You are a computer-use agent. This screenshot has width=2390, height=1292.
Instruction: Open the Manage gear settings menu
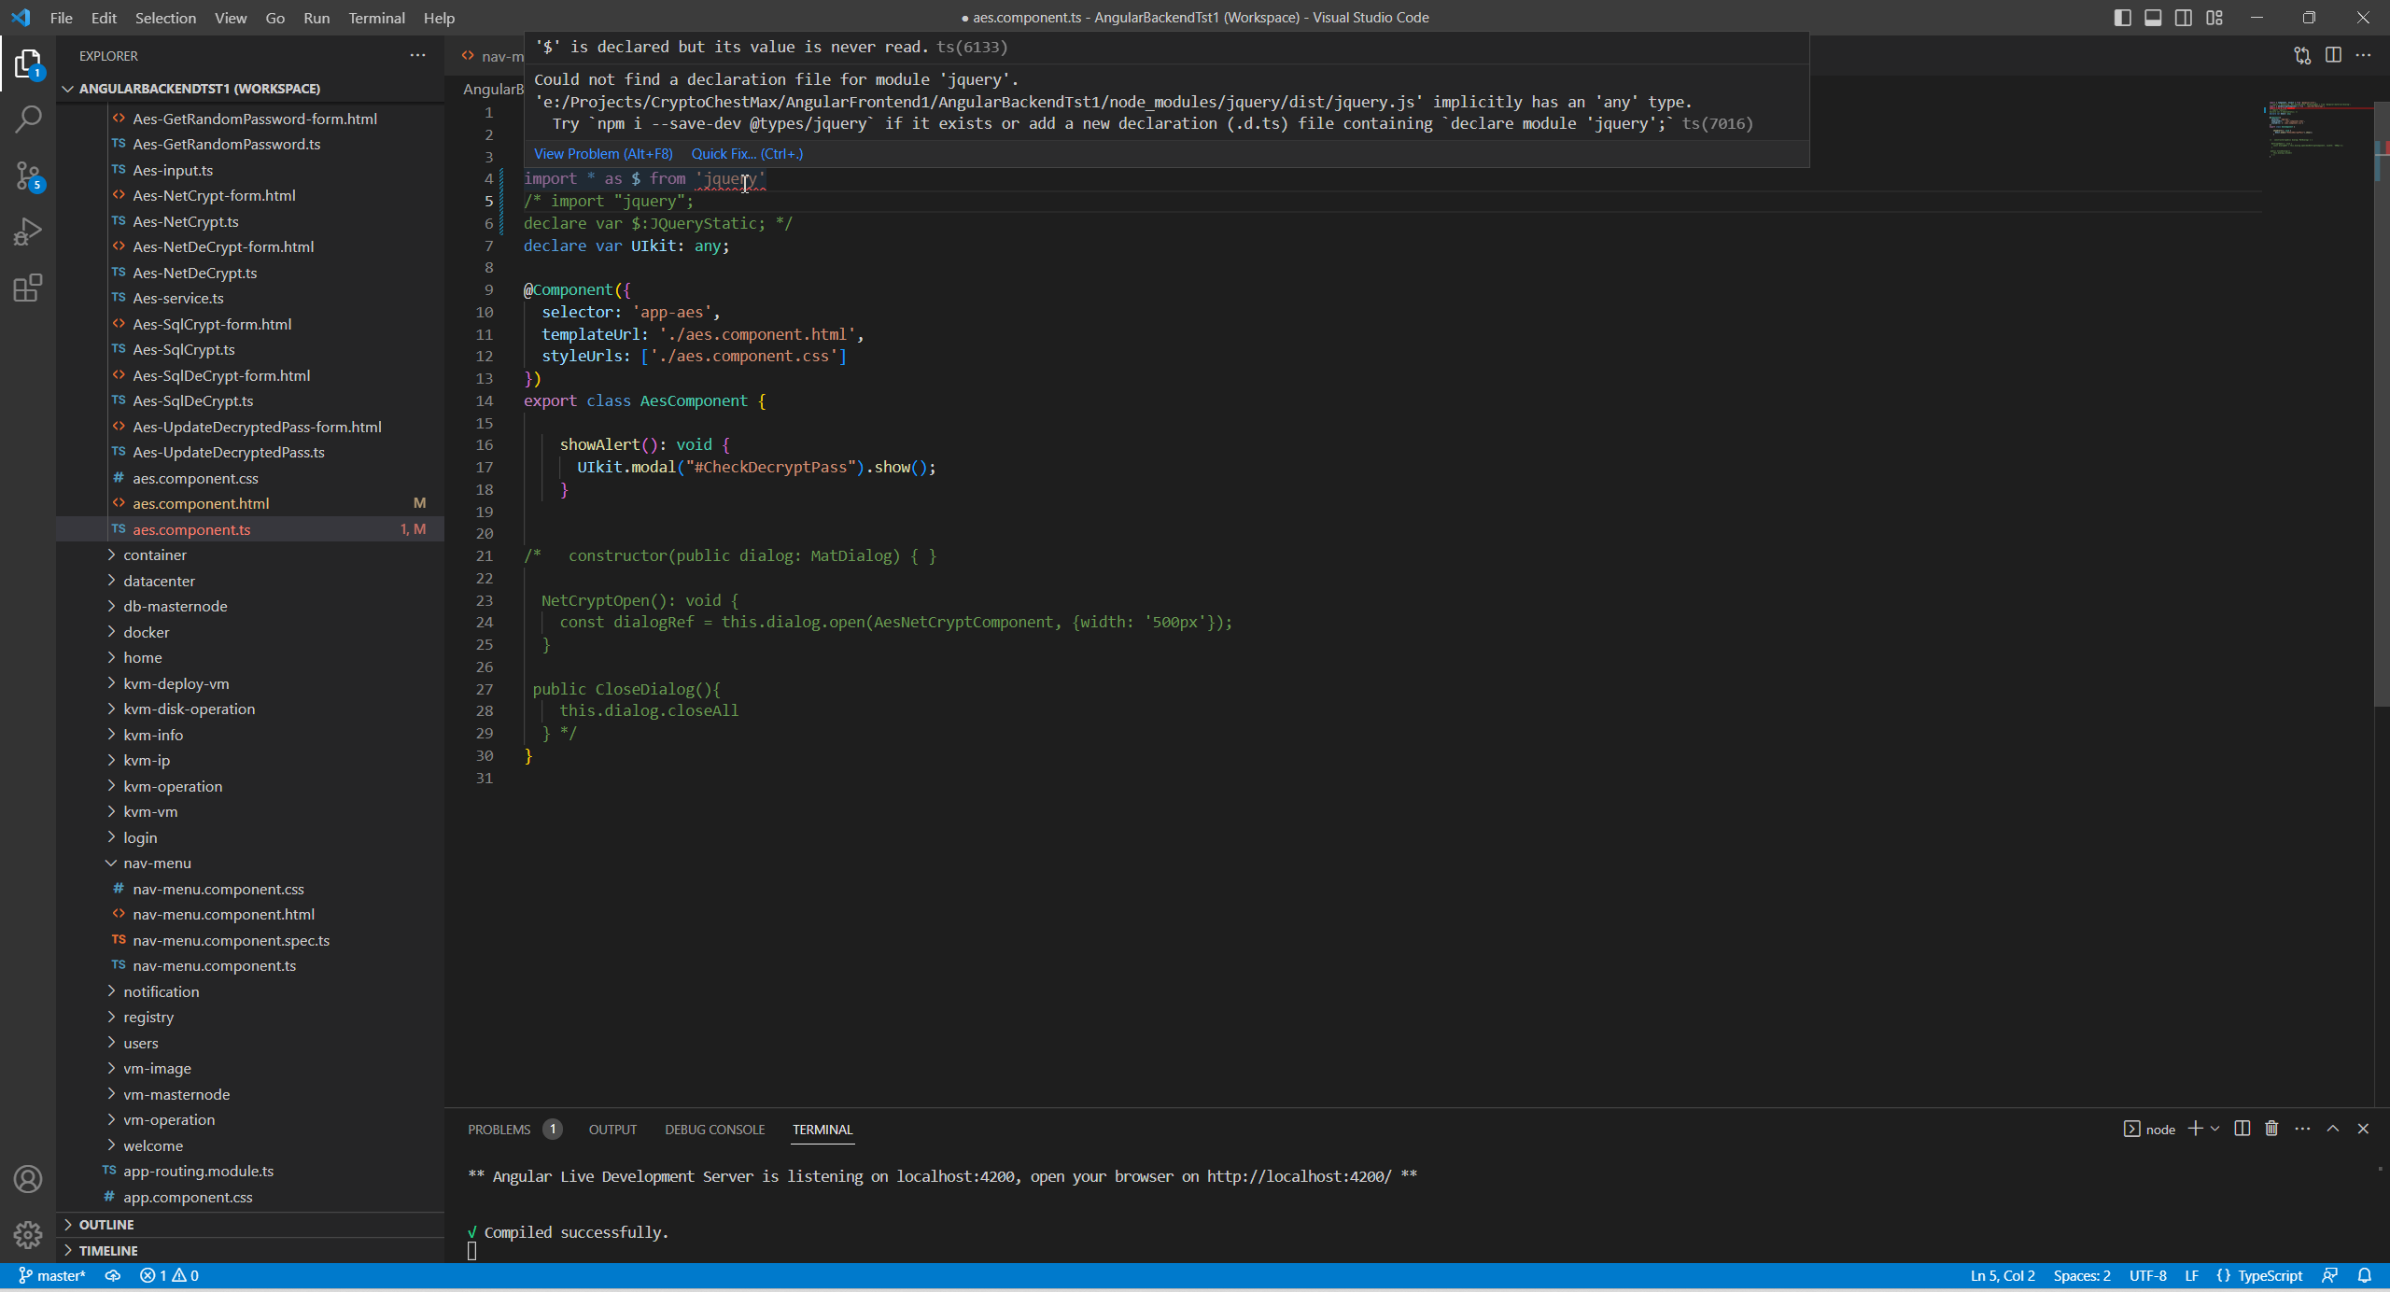tap(28, 1234)
